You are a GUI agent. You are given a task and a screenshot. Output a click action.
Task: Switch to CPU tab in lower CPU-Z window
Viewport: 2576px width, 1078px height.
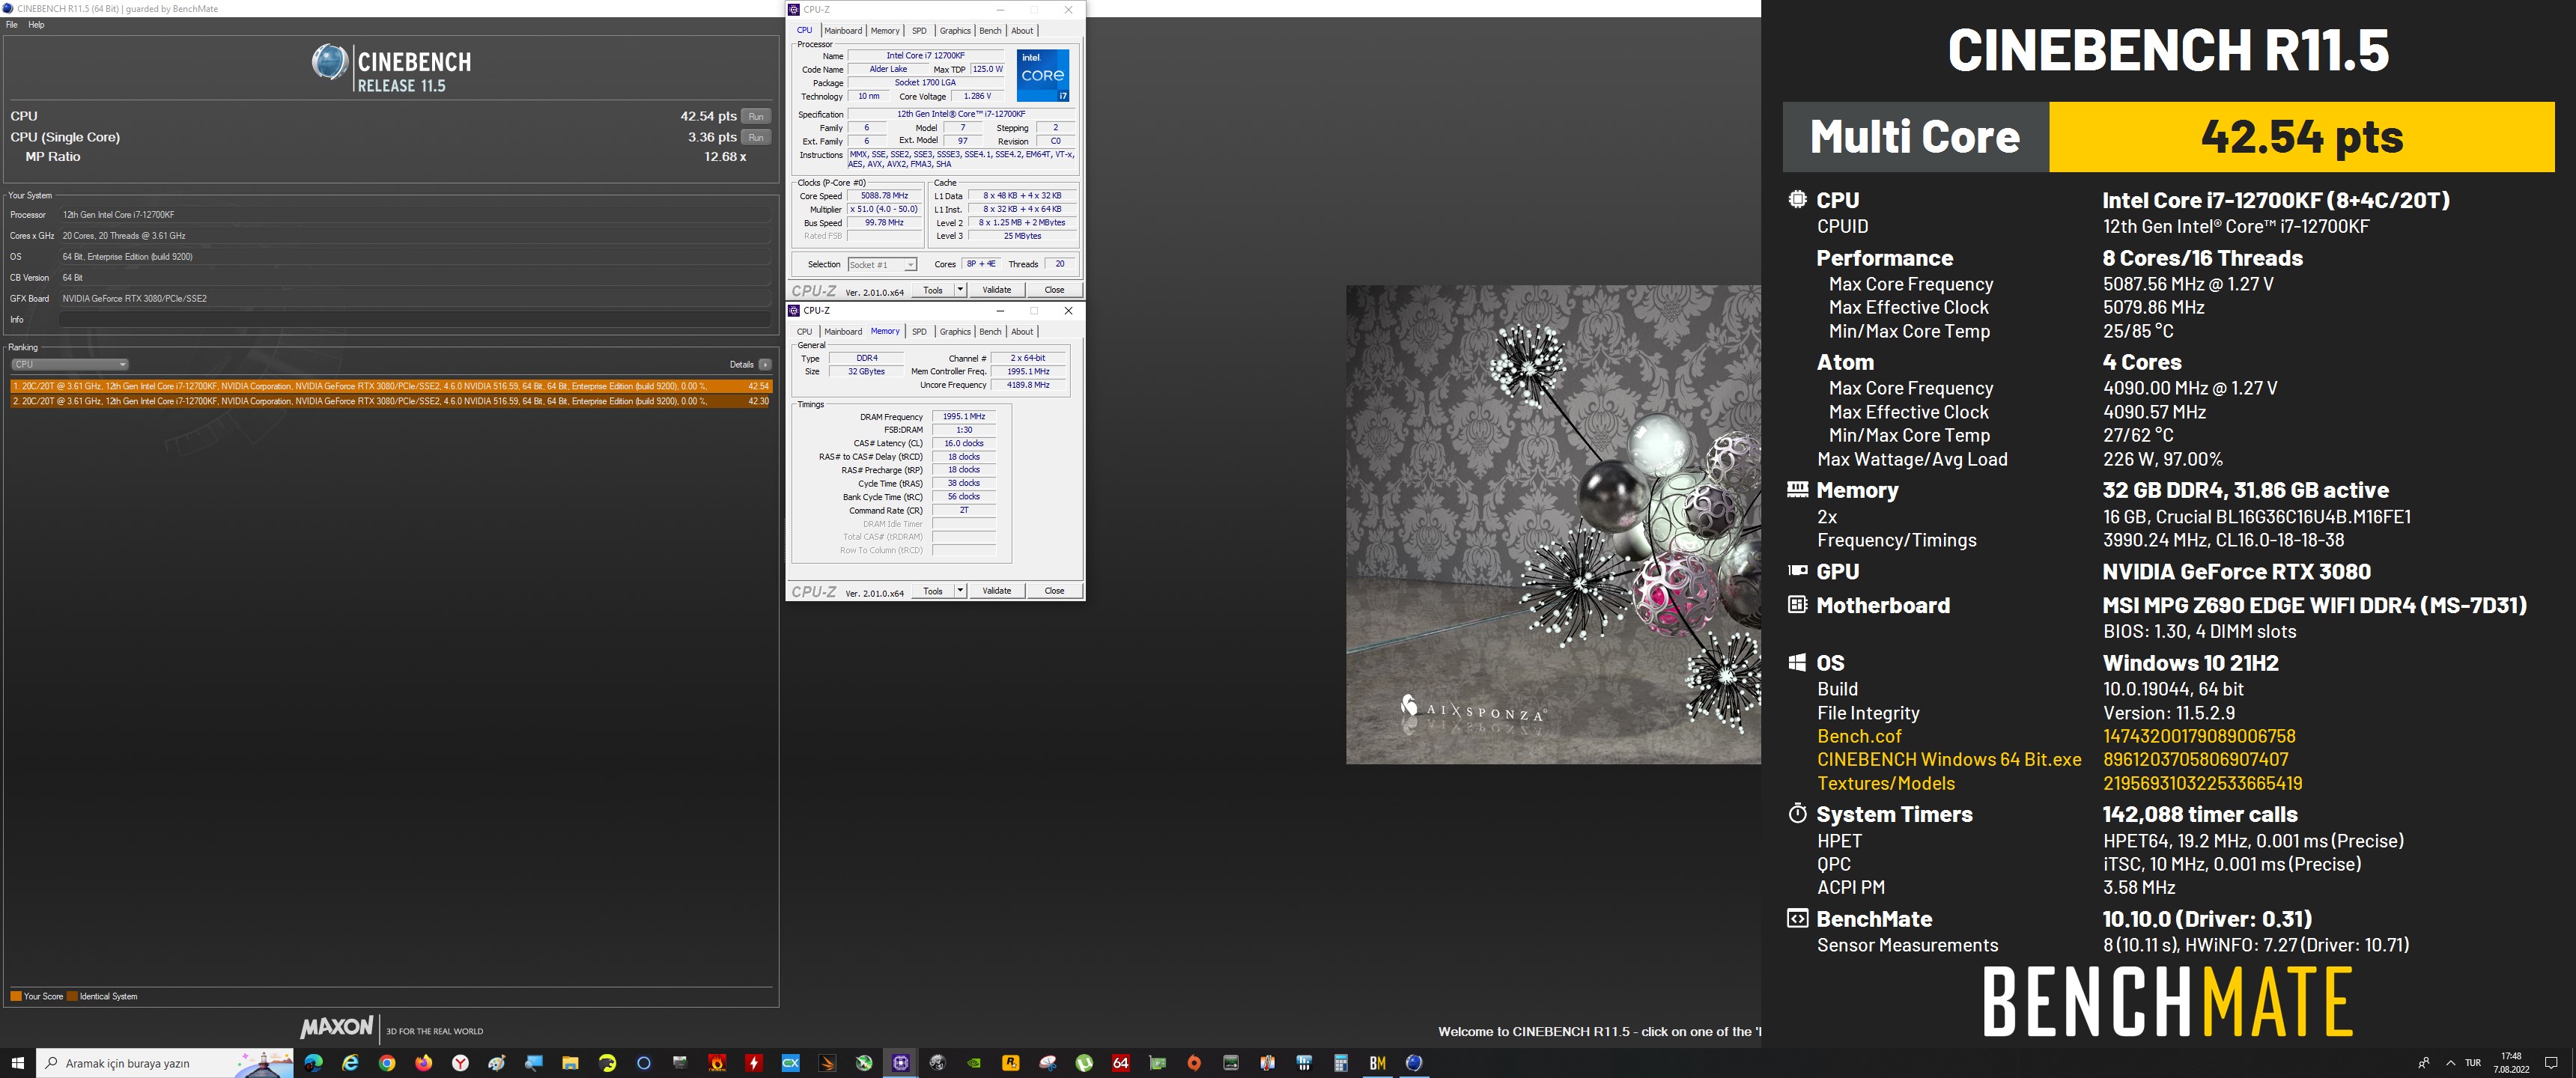coord(804,332)
